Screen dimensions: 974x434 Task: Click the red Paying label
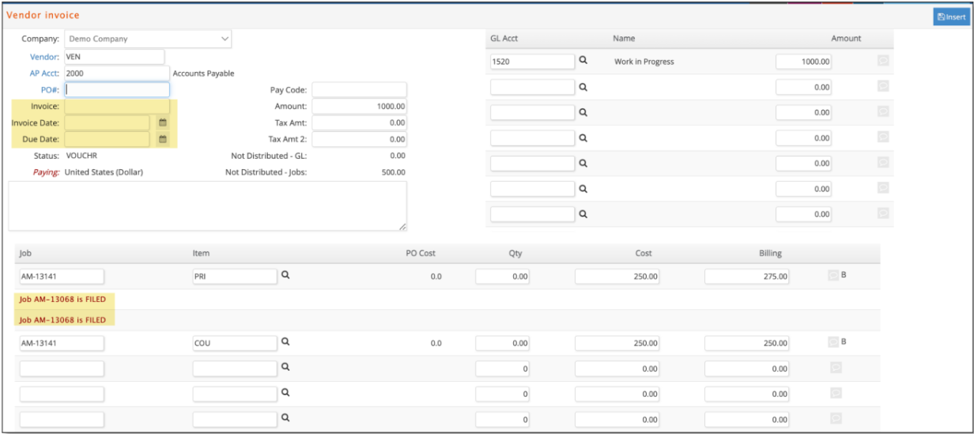coord(46,172)
